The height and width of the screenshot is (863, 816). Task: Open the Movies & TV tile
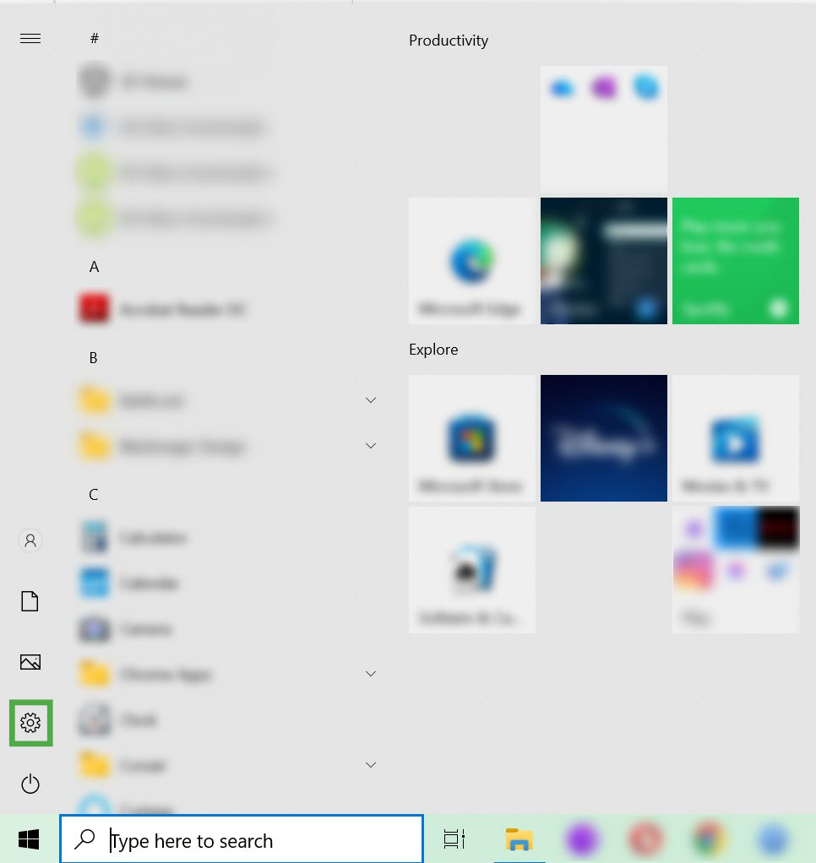pos(736,438)
